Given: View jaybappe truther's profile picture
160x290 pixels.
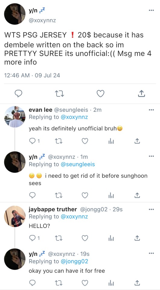Looking at the screenshot, I should pyautogui.click(x=15, y=216).
